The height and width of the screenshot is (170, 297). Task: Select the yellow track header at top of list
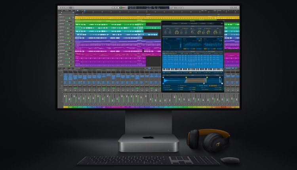[66, 17]
